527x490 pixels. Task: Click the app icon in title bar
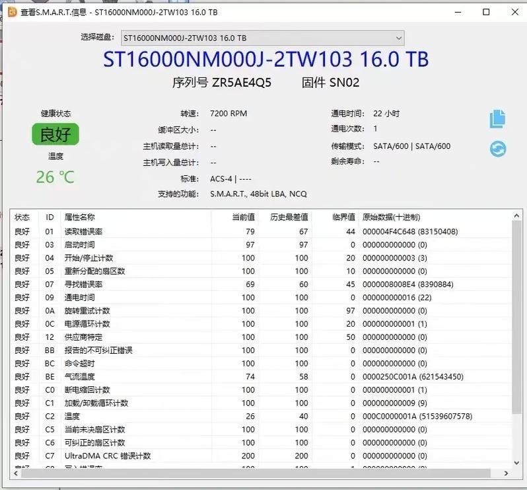(x=13, y=12)
